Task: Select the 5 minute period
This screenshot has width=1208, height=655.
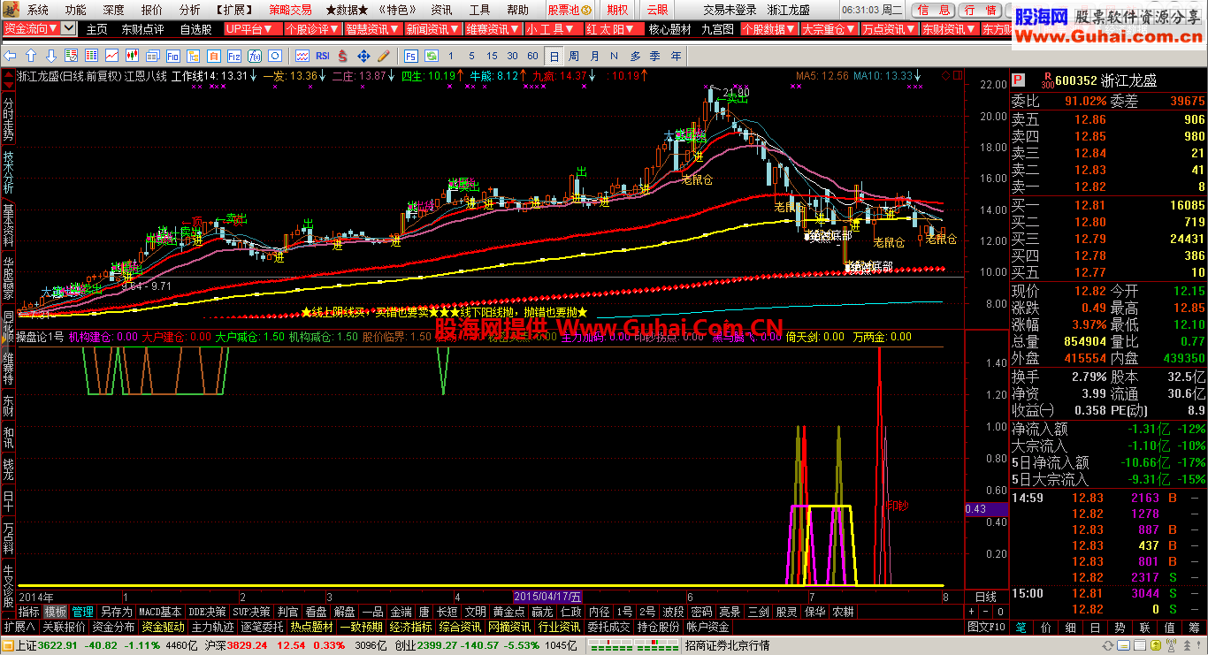Action: click(471, 56)
